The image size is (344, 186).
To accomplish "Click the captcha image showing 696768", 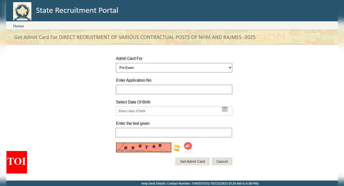I will pyautogui.click(x=144, y=148).
